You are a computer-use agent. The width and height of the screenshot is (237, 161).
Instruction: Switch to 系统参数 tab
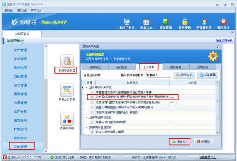pyautogui.click(x=122, y=67)
